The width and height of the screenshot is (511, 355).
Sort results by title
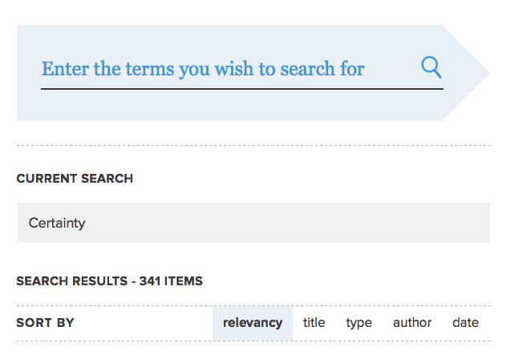pos(314,323)
